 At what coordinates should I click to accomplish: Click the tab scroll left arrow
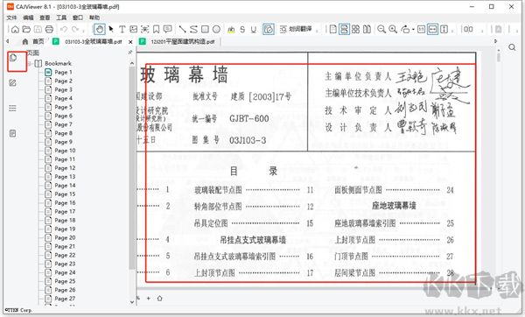click(8, 41)
